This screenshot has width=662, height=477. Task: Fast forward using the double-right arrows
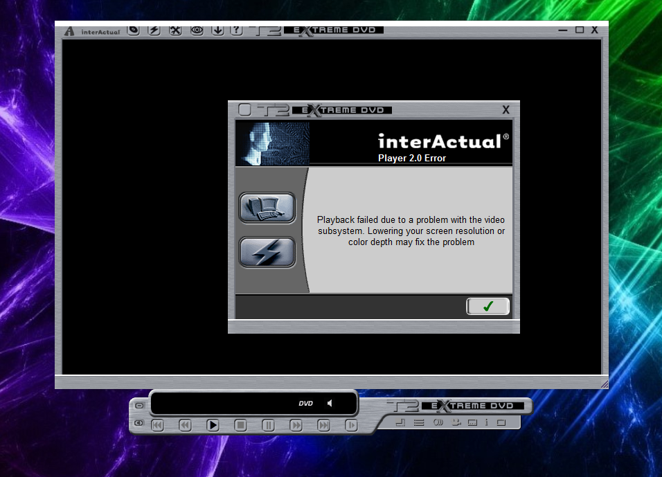[x=296, y=425]
